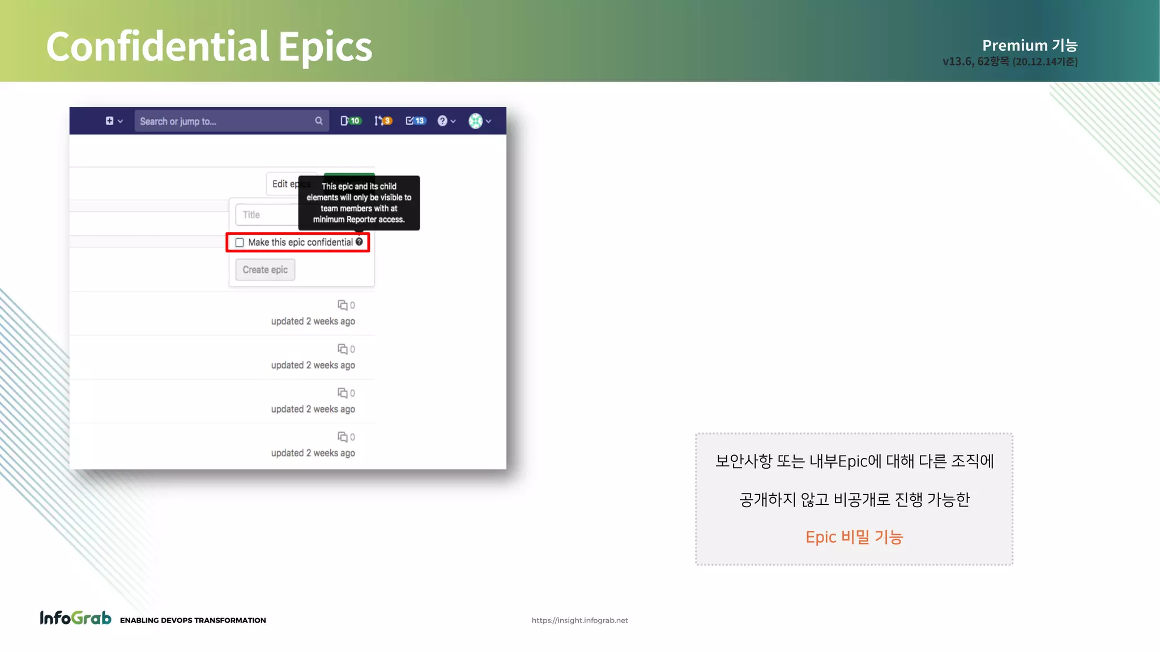This screenshot has width=1160, height=652.
Task: Open the user avatar menu
Action: point(479,121)
